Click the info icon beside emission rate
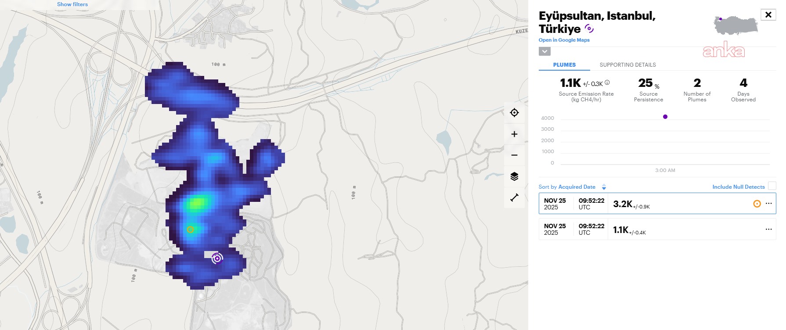Image resolution: width=786 pixels, height=330 pixels. (607, 82)
